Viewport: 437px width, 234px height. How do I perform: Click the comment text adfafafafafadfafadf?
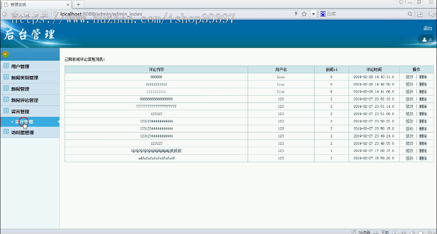point(156,158)
